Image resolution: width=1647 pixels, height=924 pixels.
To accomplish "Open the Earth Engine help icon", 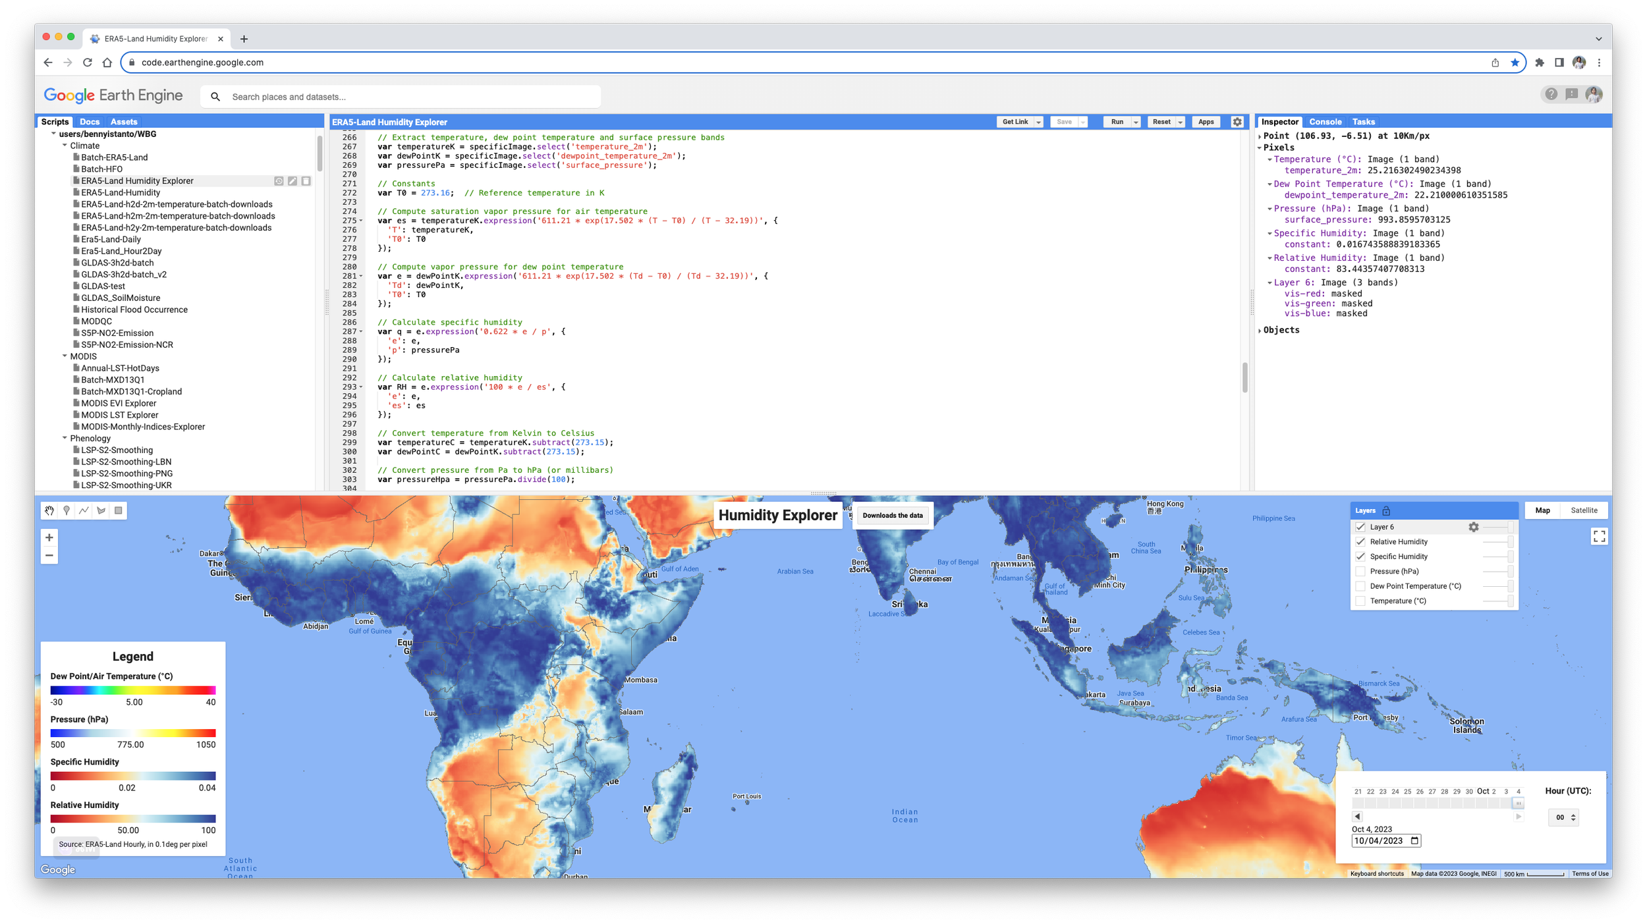I will [x=1551, y=94].
